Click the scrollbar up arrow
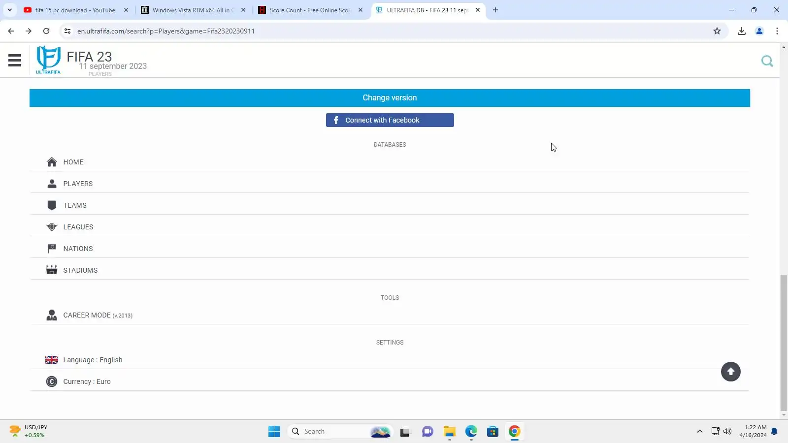Viewport: 788px width, 443px height. pyautogui.click(x=784, y=47)
